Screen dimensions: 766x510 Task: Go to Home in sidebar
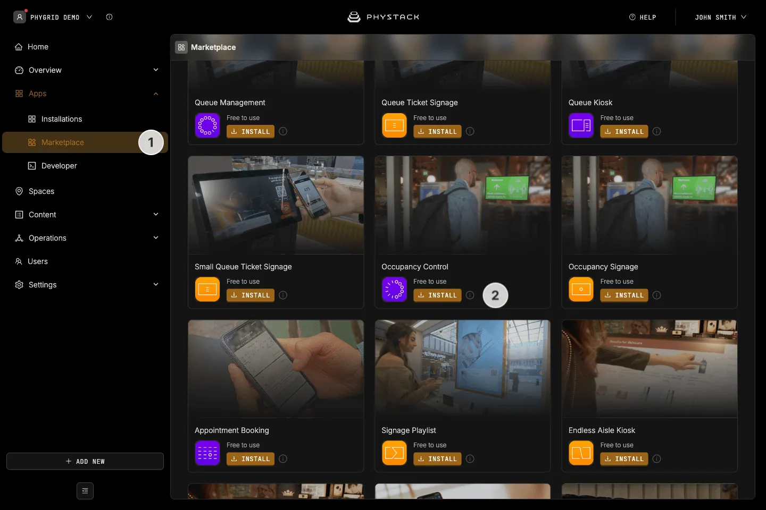(x=85, y=47)
